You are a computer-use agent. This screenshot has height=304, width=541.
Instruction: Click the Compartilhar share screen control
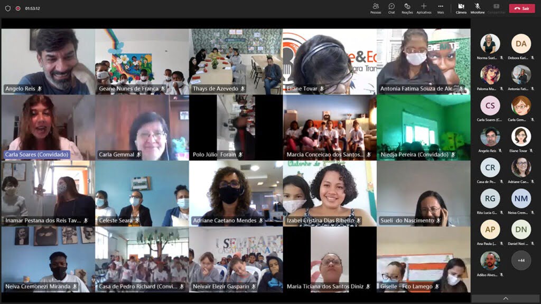[496, 8]
